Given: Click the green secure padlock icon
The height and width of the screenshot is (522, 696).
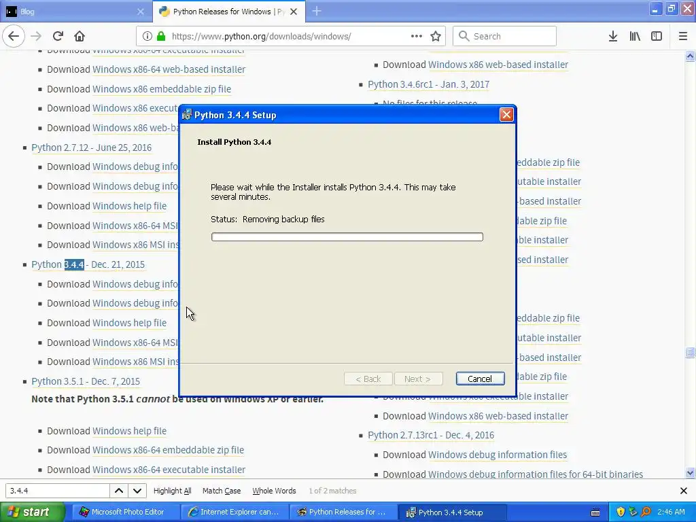Looking at the screenshot, I should coord(161,36).
